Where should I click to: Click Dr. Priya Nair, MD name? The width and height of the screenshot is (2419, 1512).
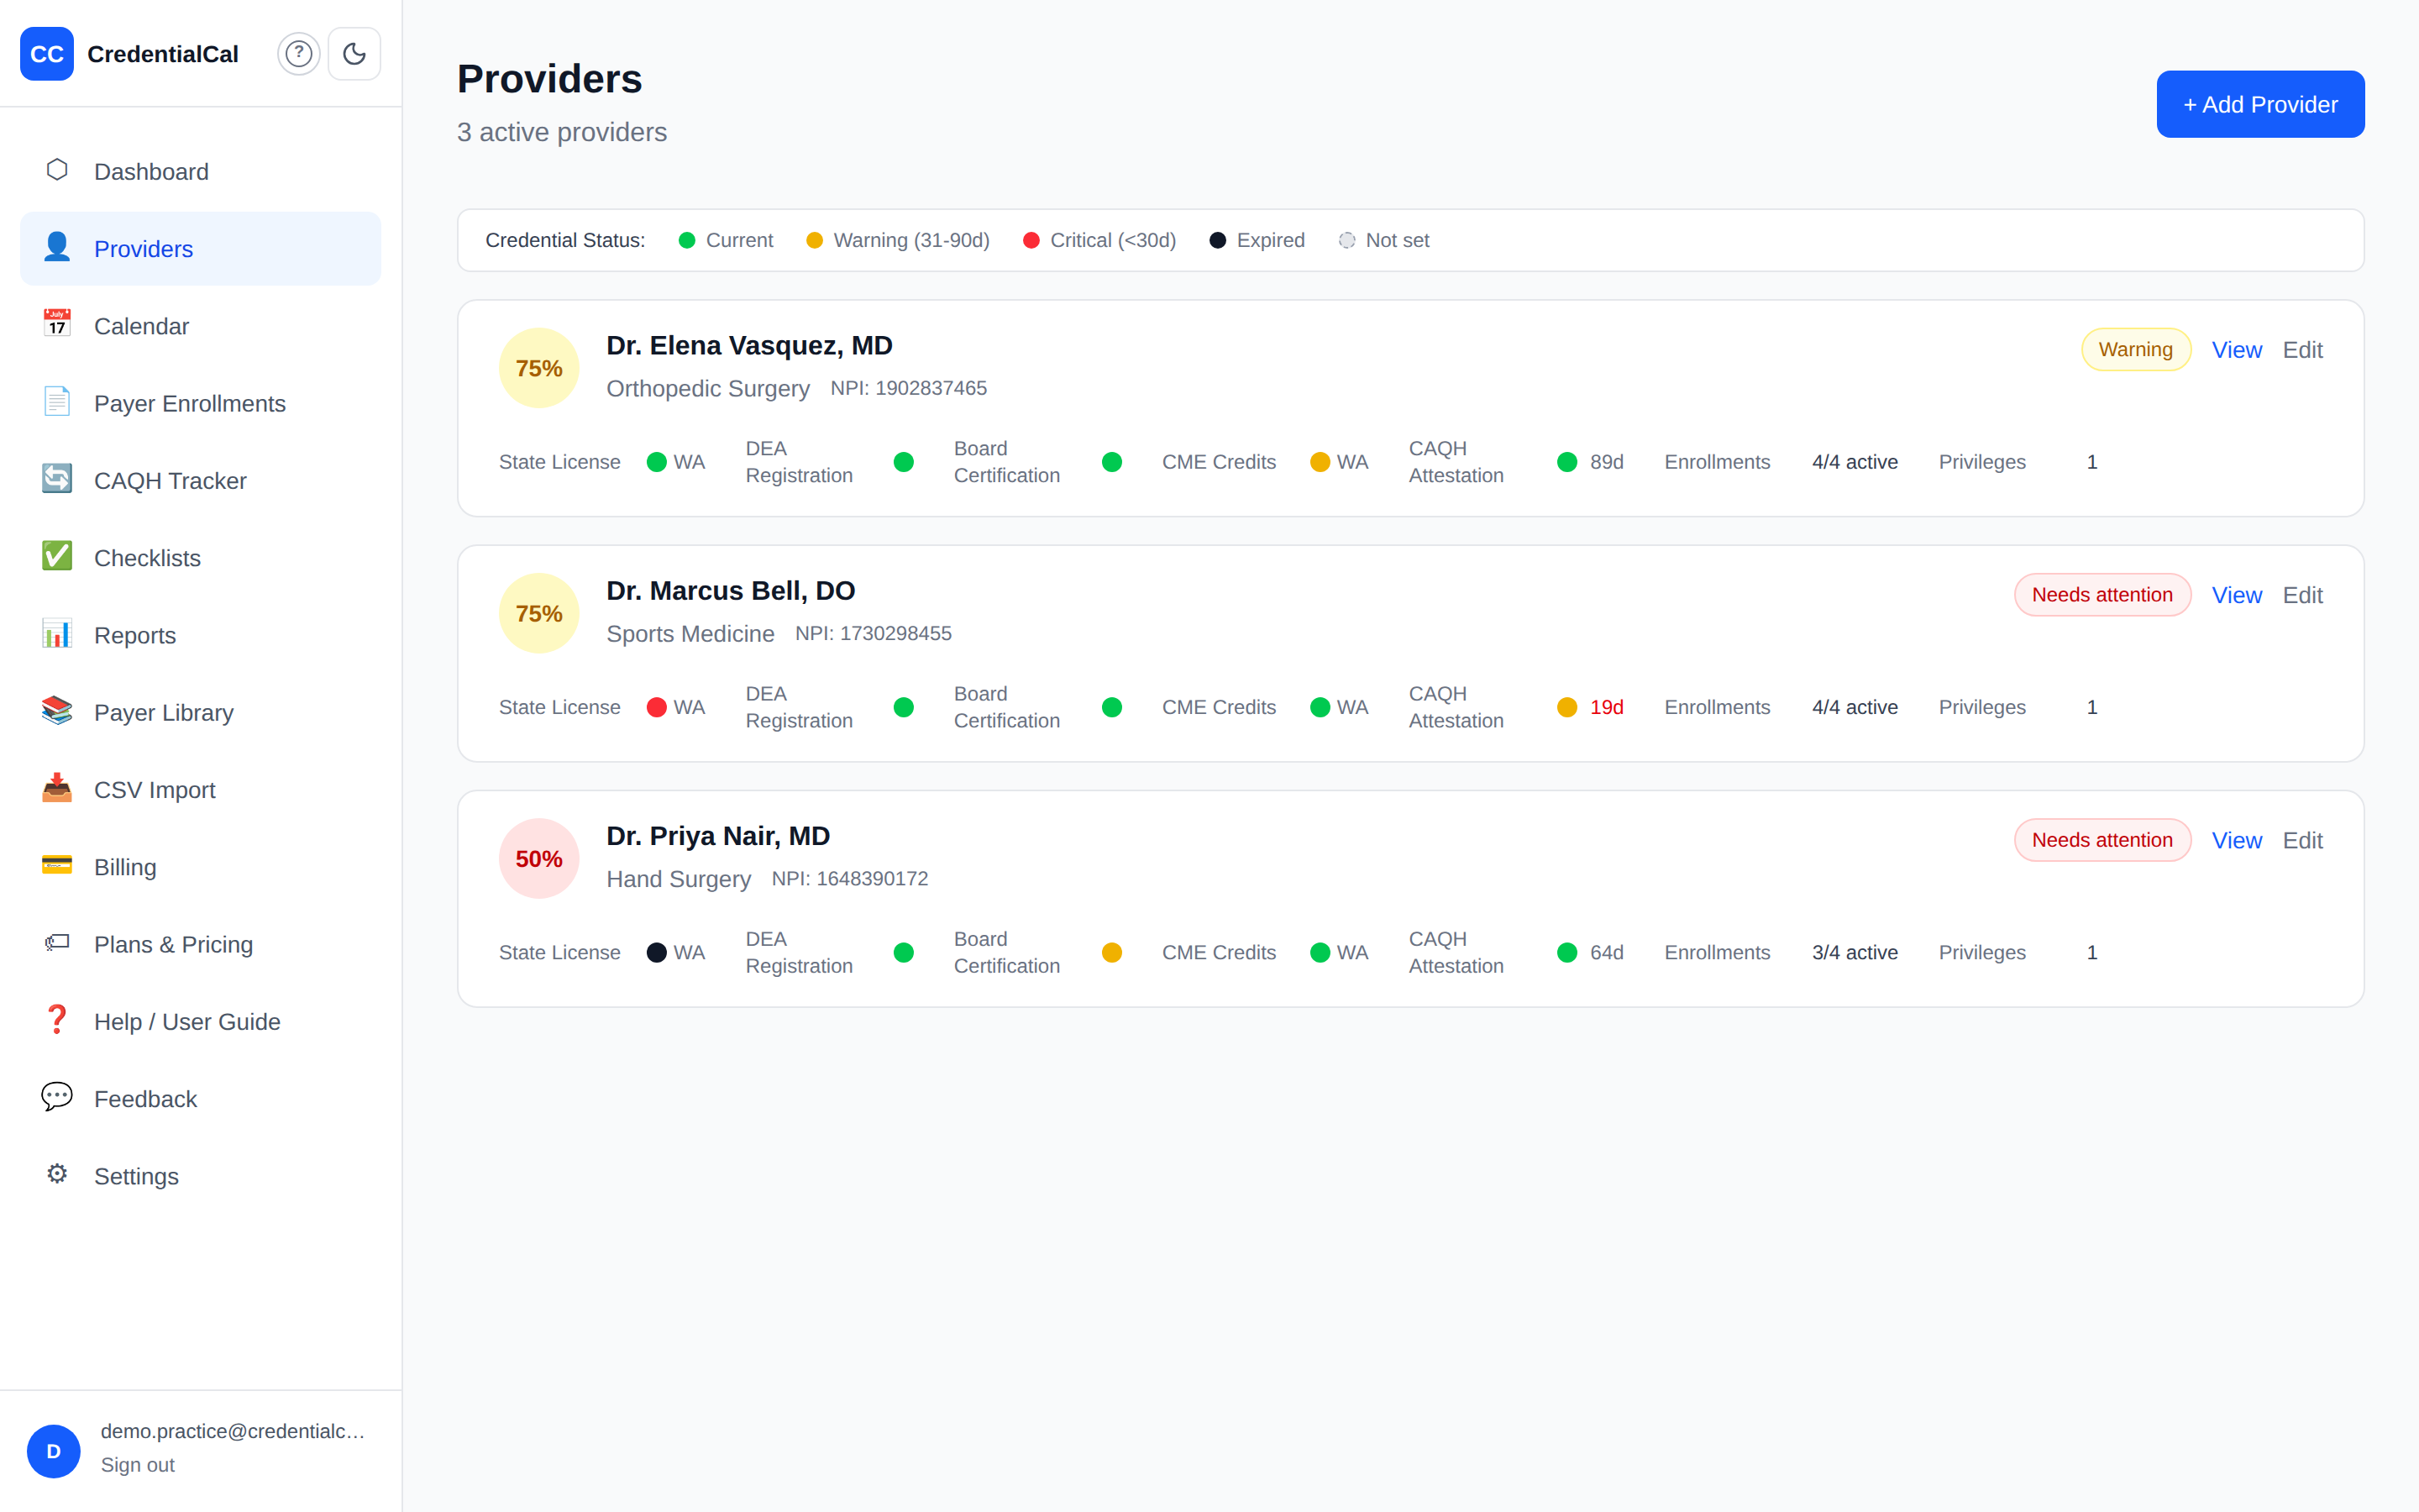(717, 835)
